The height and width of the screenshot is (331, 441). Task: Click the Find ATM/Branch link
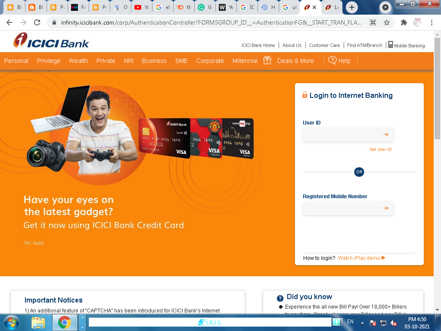tap(364, 45)
